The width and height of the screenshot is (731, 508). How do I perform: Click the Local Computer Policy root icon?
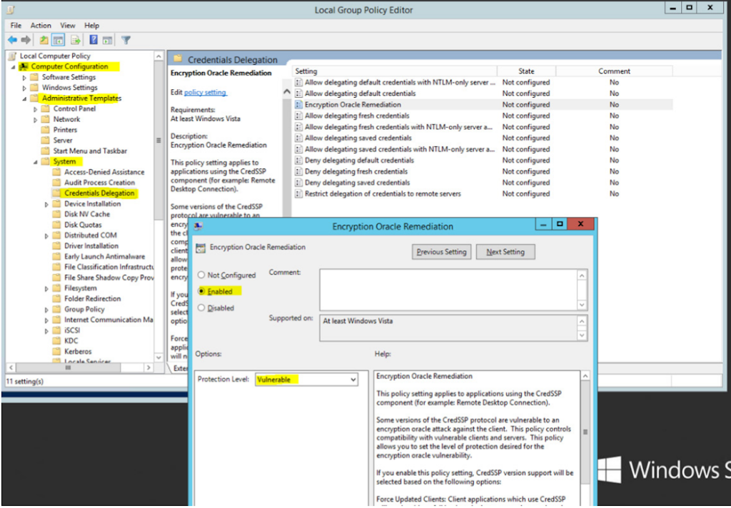click(13, 56)
